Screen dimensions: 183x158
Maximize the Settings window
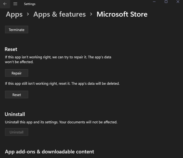click(x=166, y=2)
